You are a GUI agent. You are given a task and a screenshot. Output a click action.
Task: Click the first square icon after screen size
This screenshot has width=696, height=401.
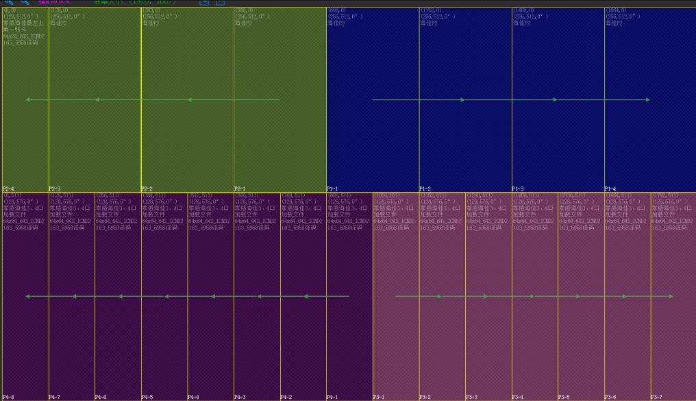[204, 2]
